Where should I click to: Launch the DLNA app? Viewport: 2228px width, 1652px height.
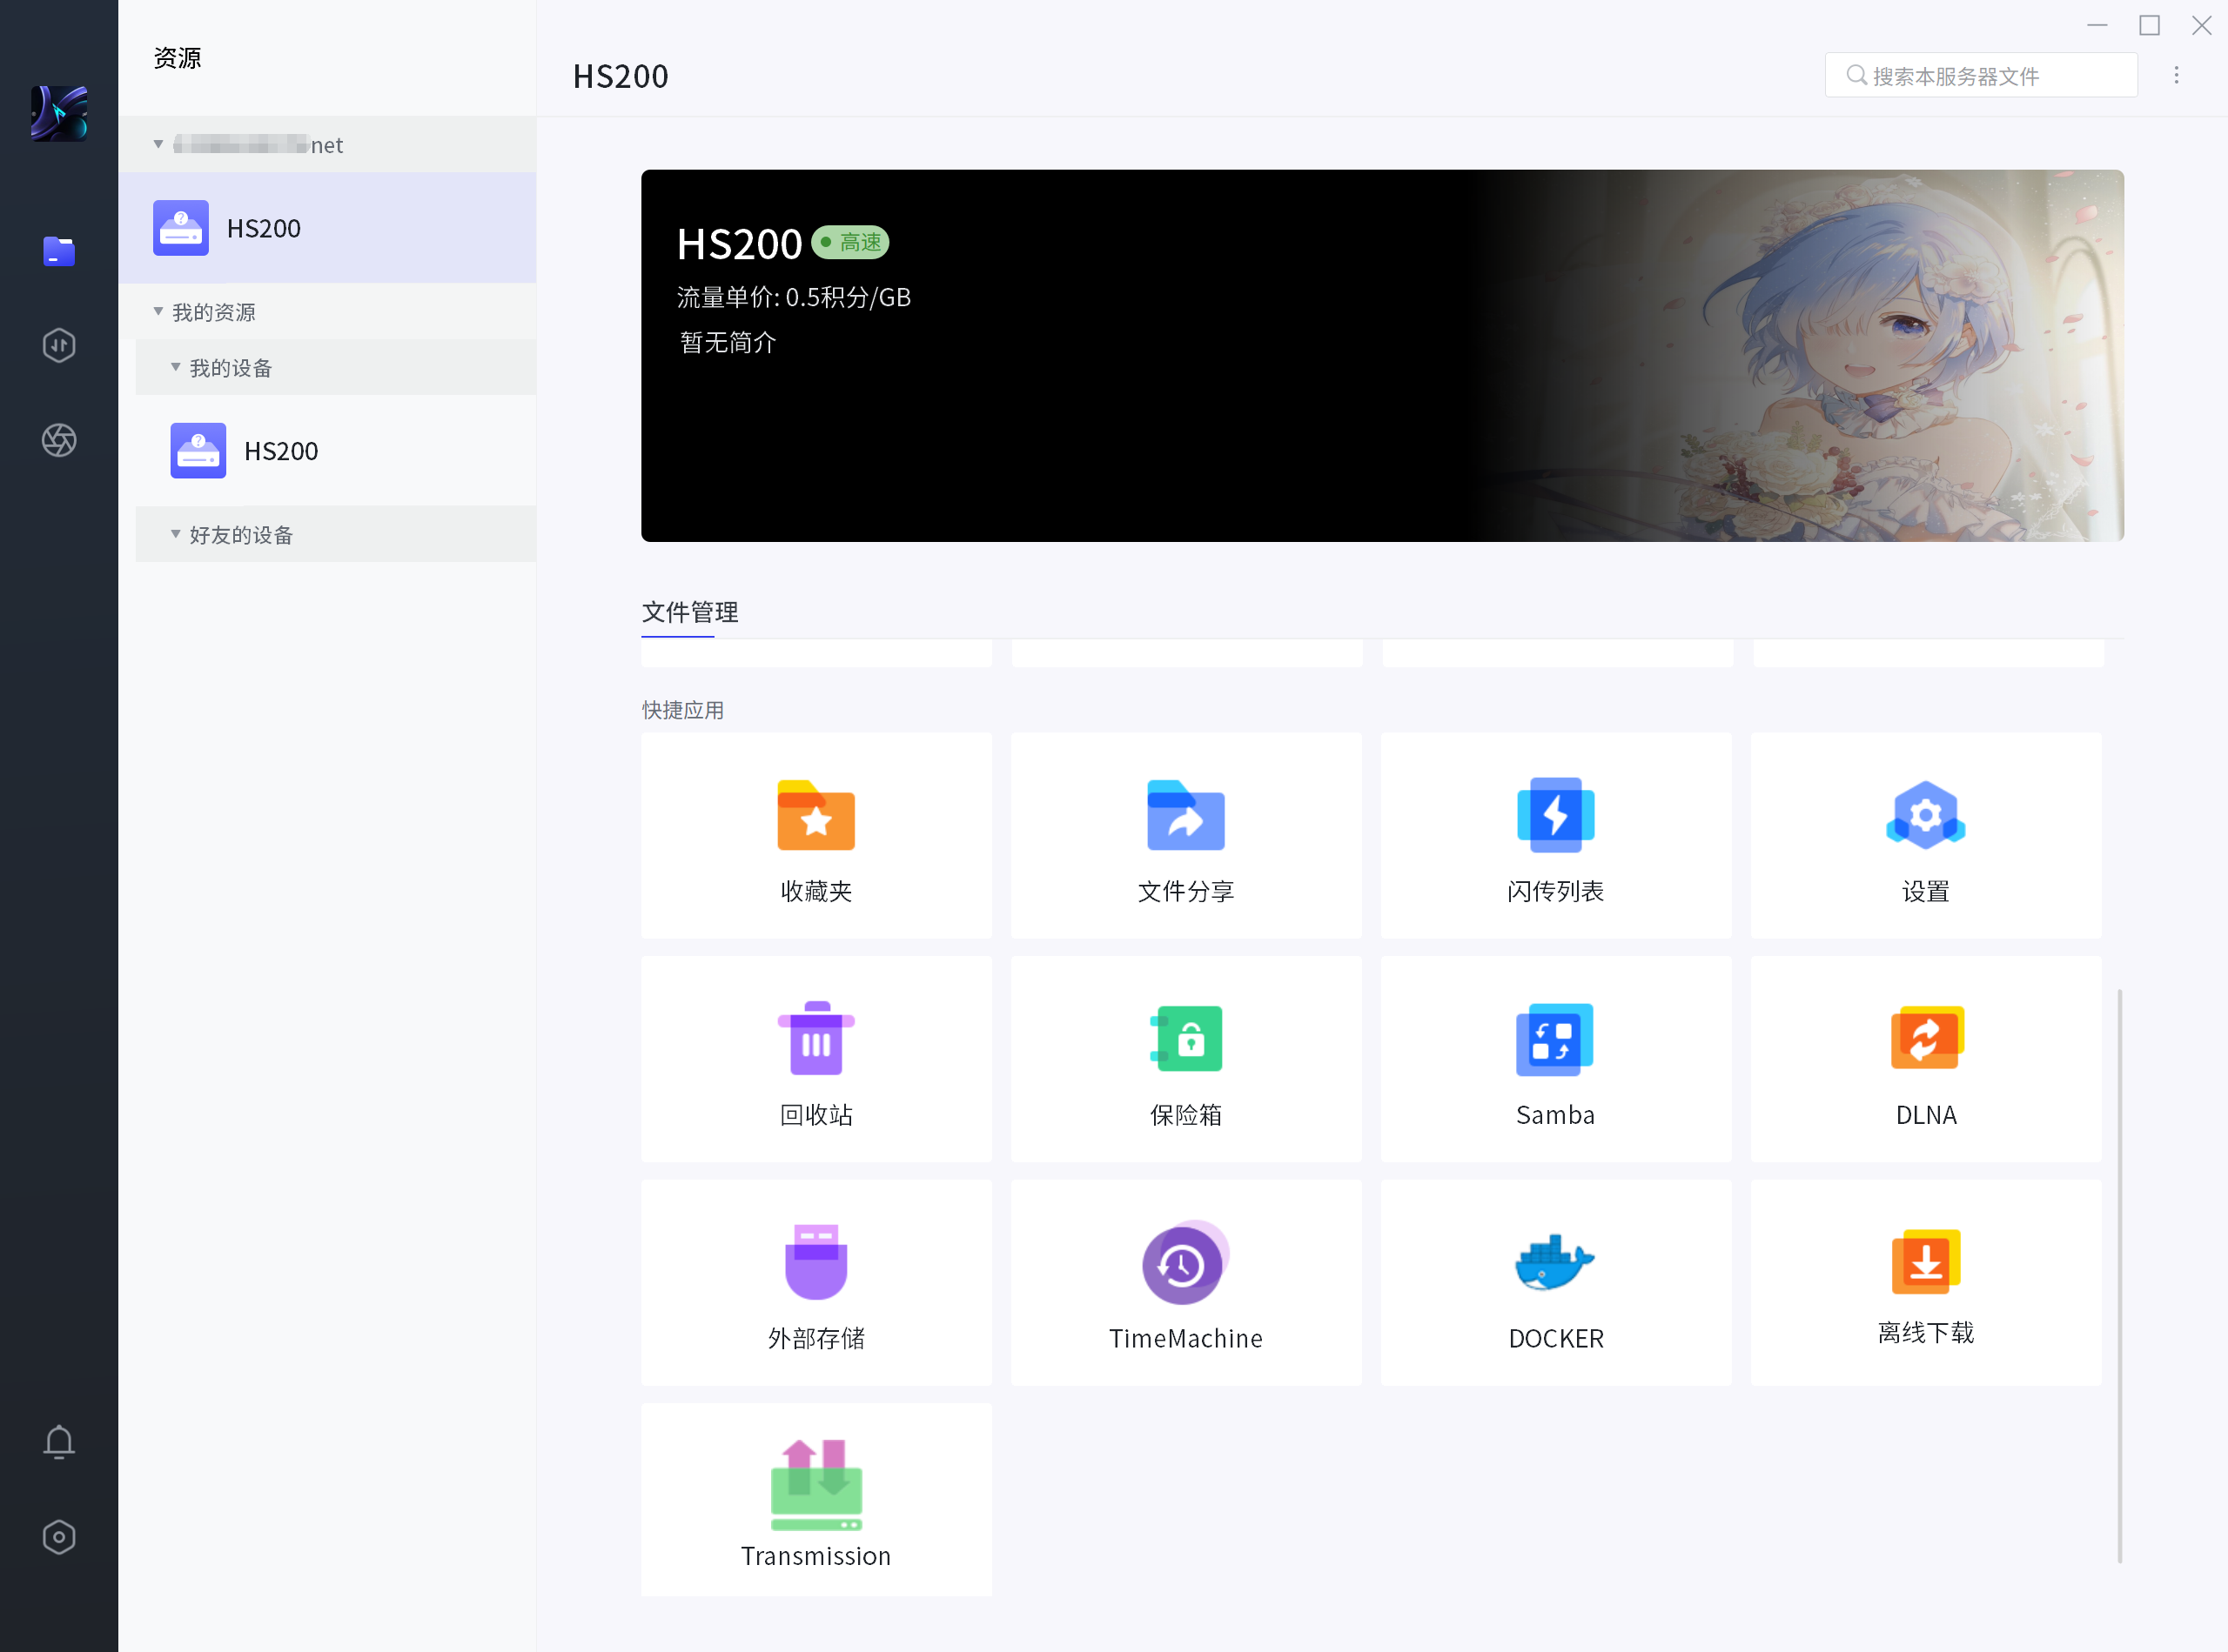(1926, 1059)
